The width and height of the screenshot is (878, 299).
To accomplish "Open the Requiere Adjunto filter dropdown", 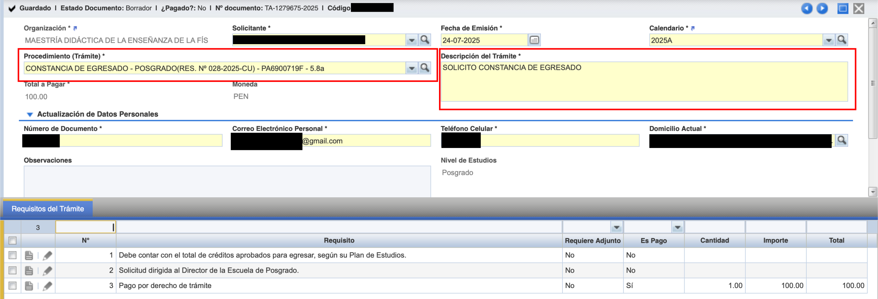I will click(x=616, y=227).
